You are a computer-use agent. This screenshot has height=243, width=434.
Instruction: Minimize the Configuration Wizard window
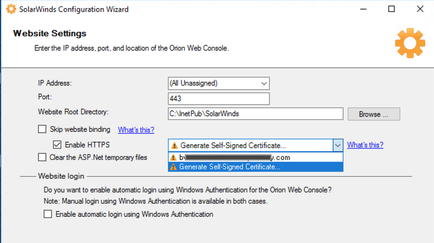[x=363, y=9]
